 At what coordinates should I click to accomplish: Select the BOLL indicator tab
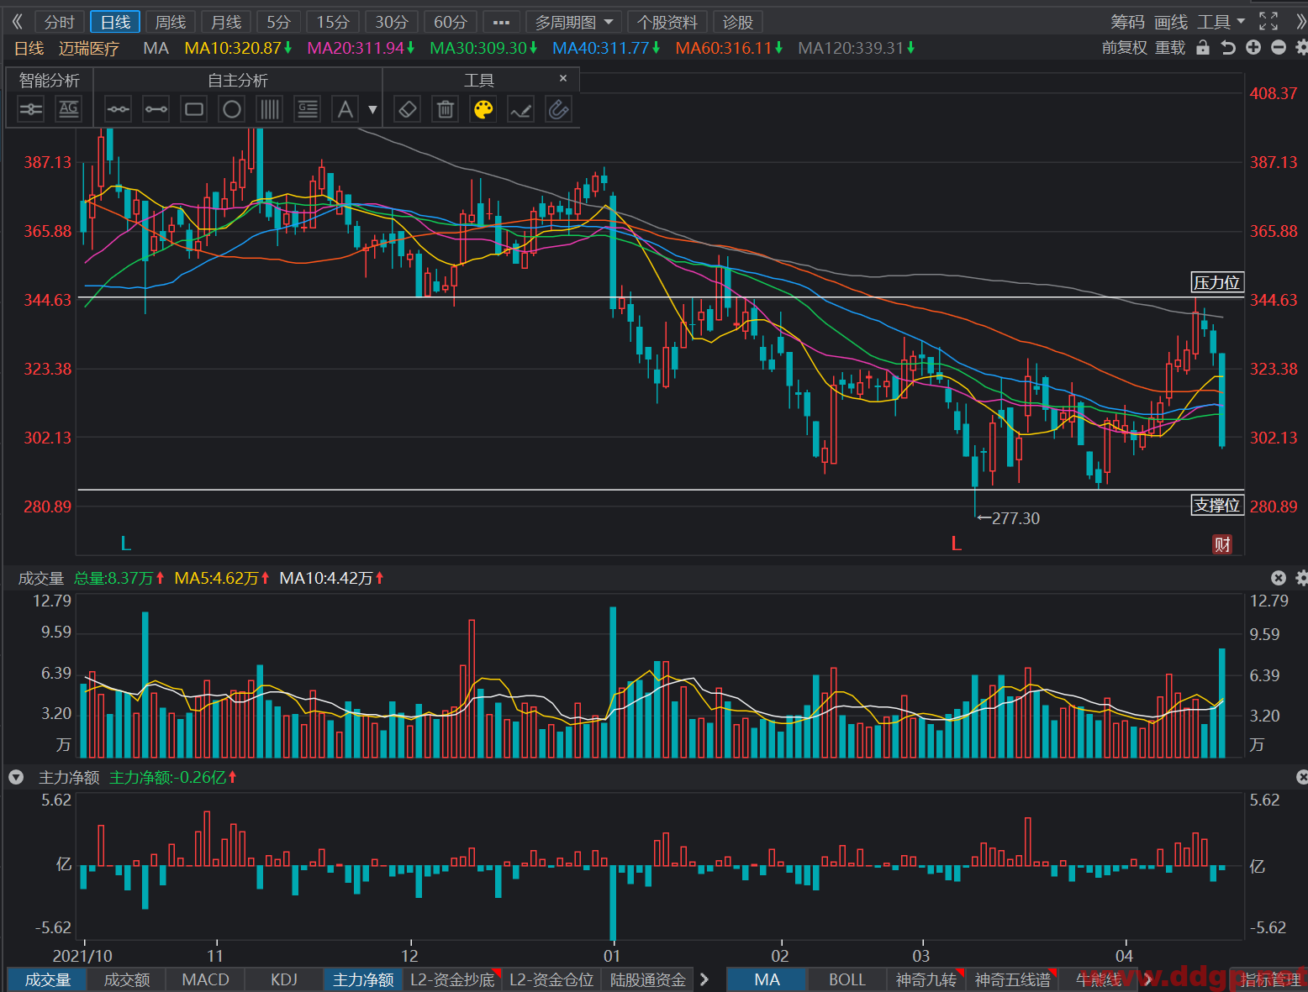click(847, 979)
